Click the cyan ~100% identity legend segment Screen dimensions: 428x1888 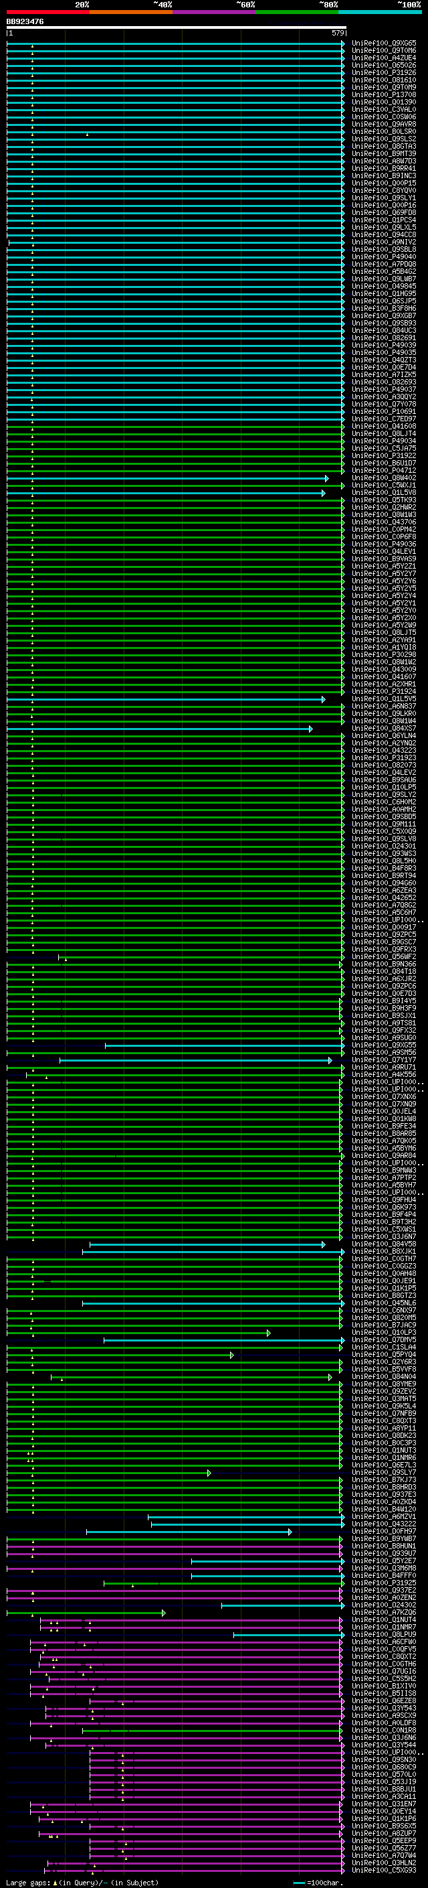click(379, 12)
